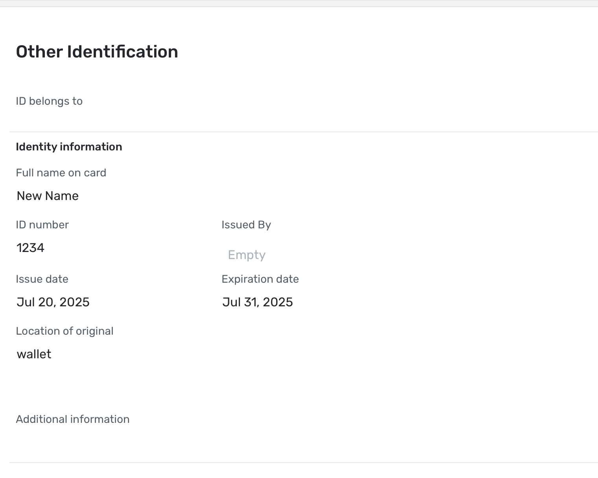This screenshot has height=478, width=598.
Task: Click the Additional information label
Action: click(73, 419)
